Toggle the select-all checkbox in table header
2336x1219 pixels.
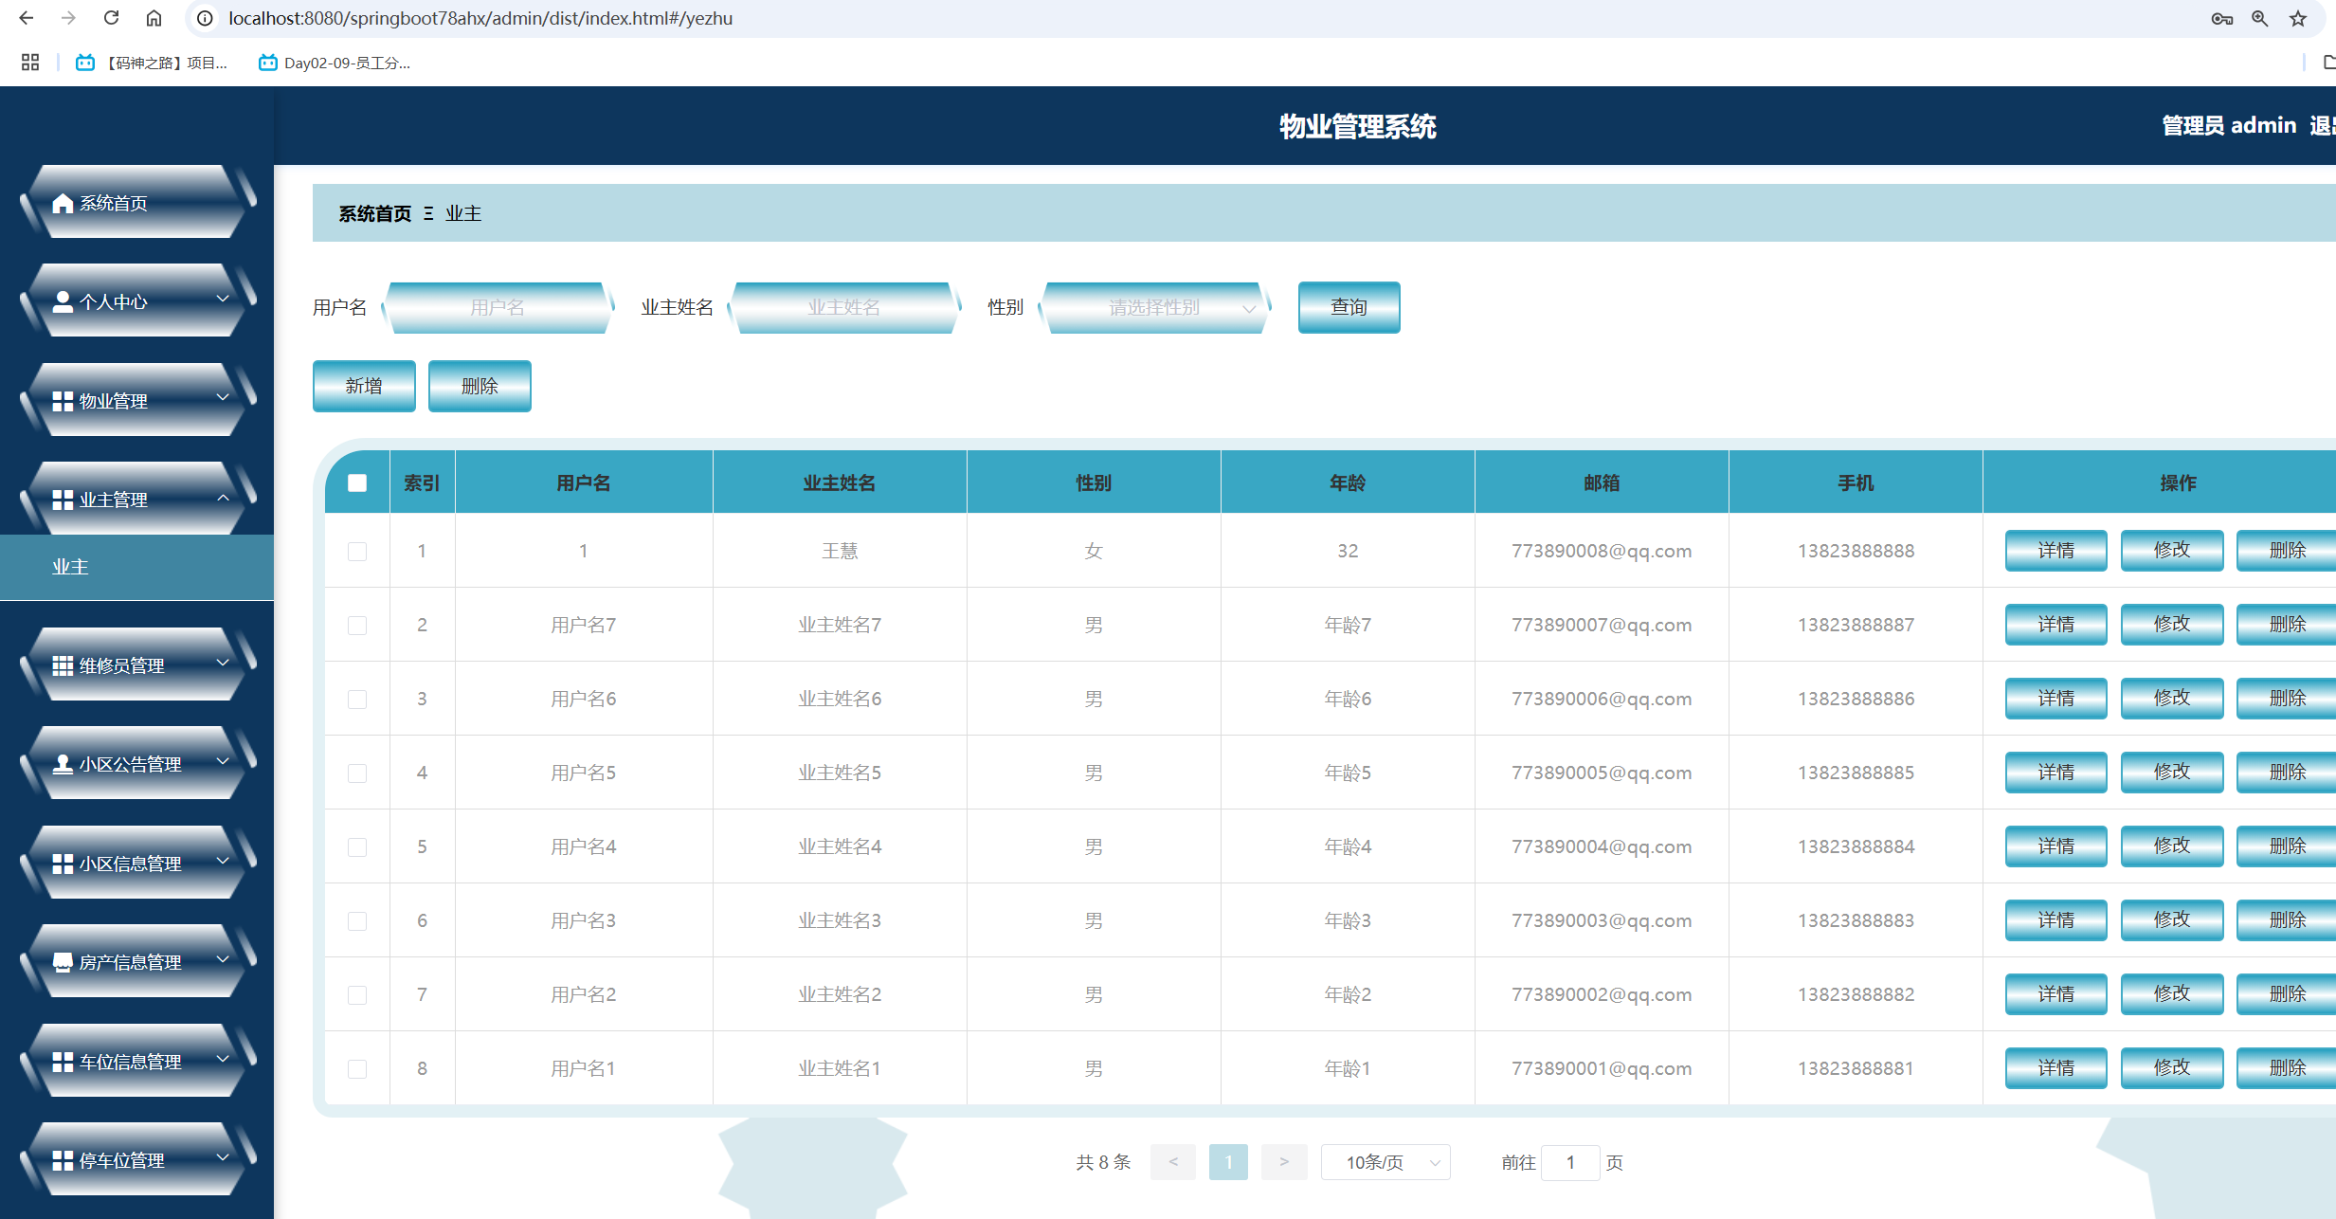tap(357, 482)
